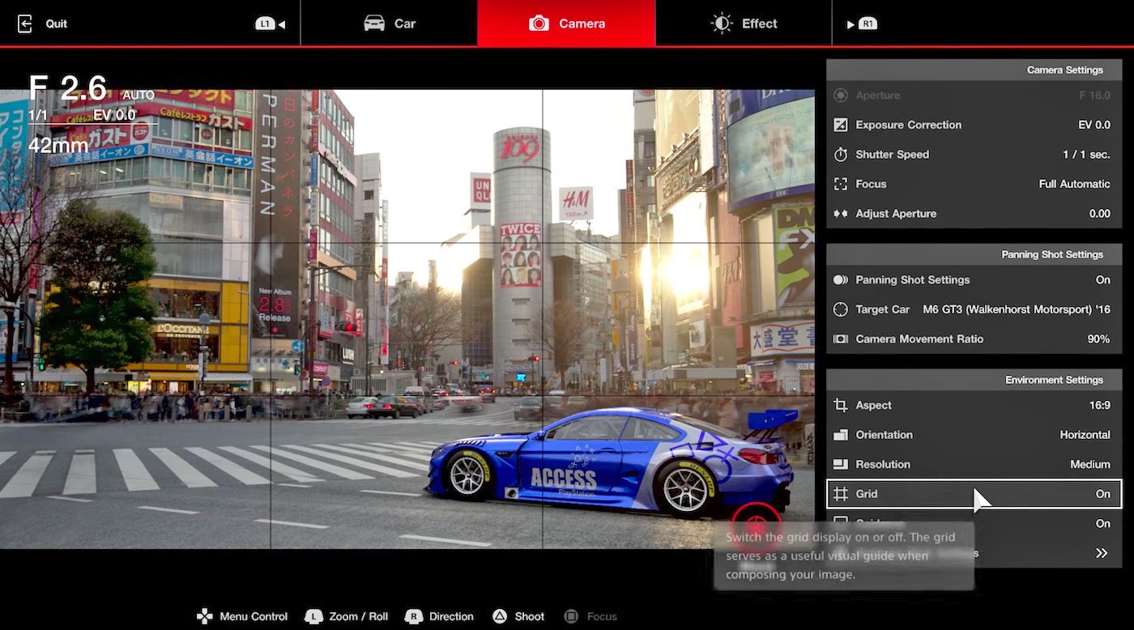1134x630 pixels.
Task: Click the Adjust Aperture icon
Action: (x=841, y=214)
